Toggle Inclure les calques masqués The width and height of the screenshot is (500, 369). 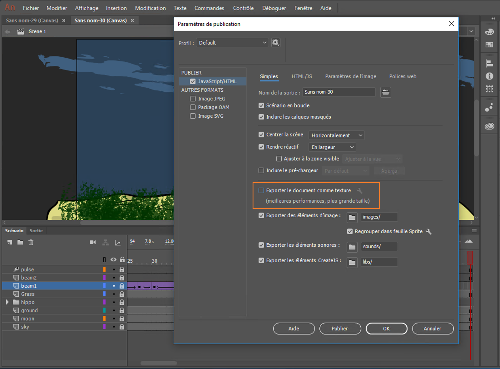261,117
